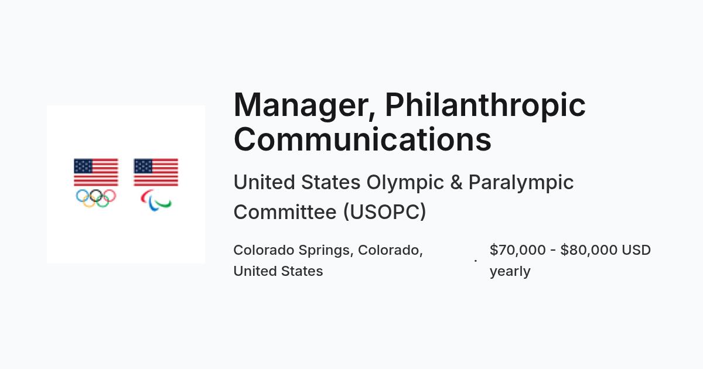
Task: Click the $70,000 - $80,000 USD salary range
Action: point(570,250)
